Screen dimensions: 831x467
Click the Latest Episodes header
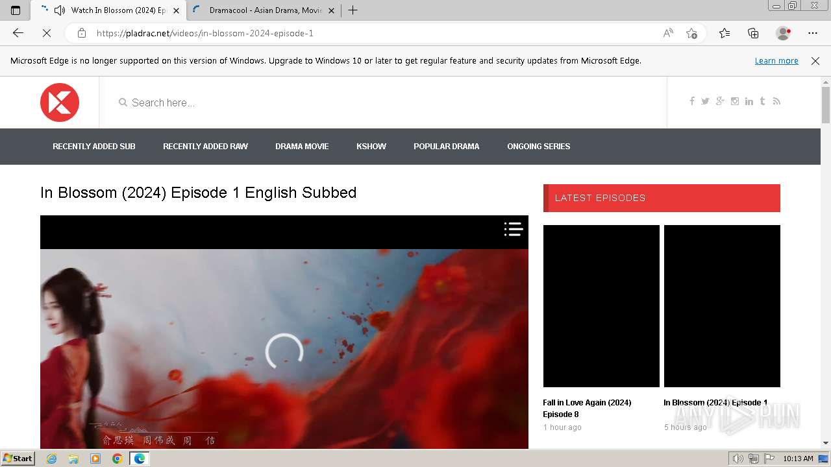coord(662,198)
